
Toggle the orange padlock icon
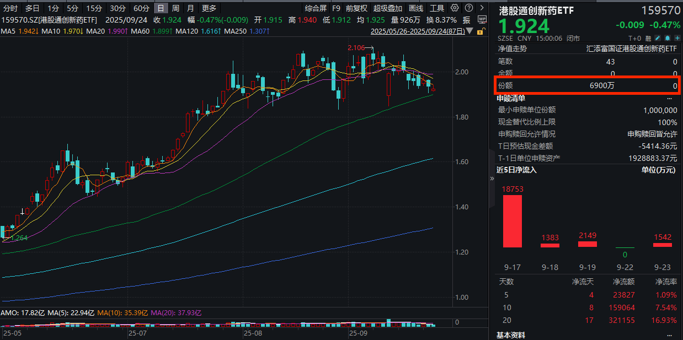(x=481, y=31)
